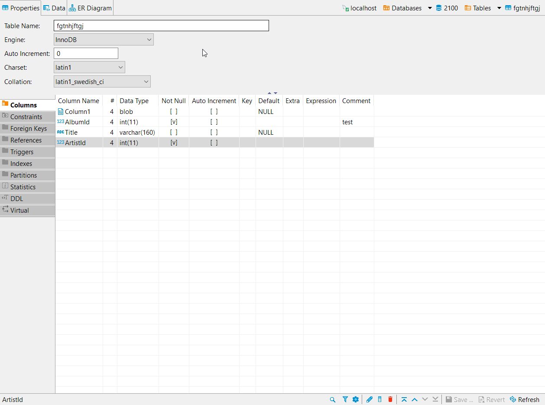Open the gear configuration icon
The image size is (545, 405).
tap(356, 399)
